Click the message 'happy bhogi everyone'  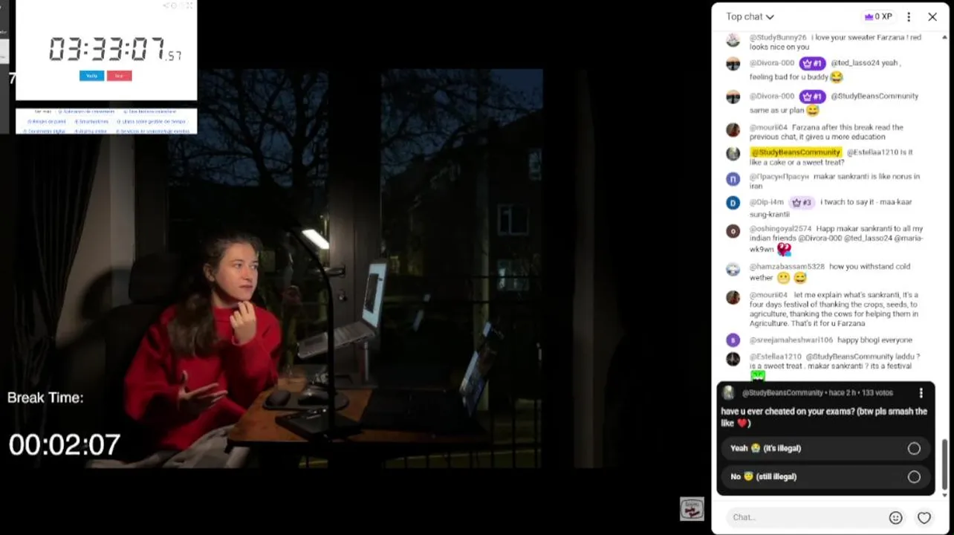click(874, 340)
